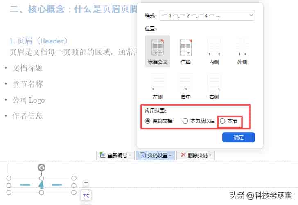Open the 删除页码 dropdown button
This screenshot has height=205, width=298.
[x=196, y=155]
